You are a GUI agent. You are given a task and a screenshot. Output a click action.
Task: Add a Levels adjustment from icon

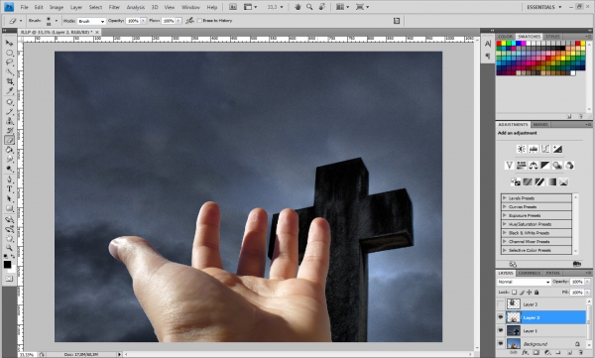(x=534, y=149)
